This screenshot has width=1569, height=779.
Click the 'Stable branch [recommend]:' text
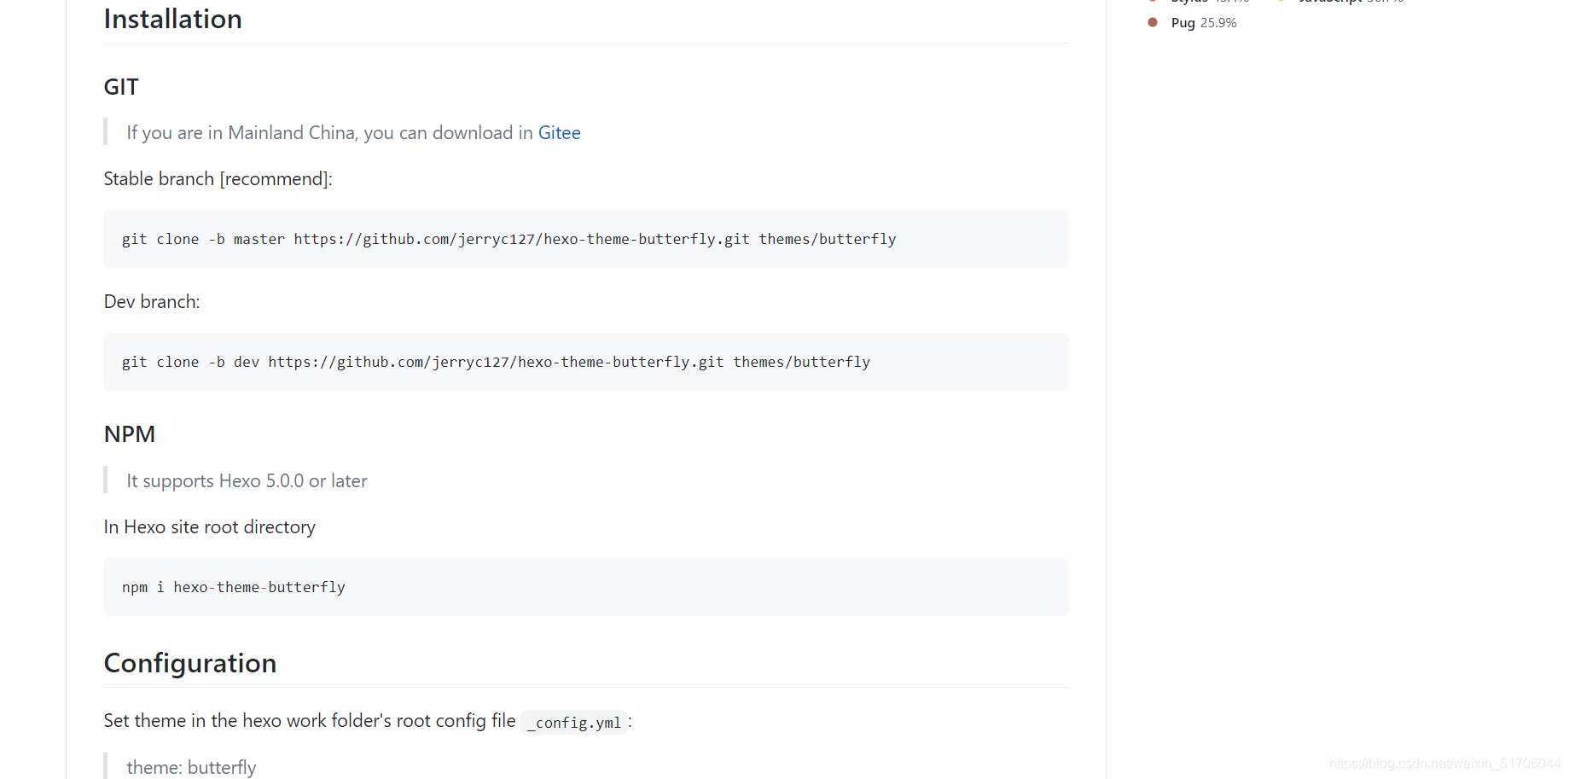pyautogui.click(x=218, y=179)
